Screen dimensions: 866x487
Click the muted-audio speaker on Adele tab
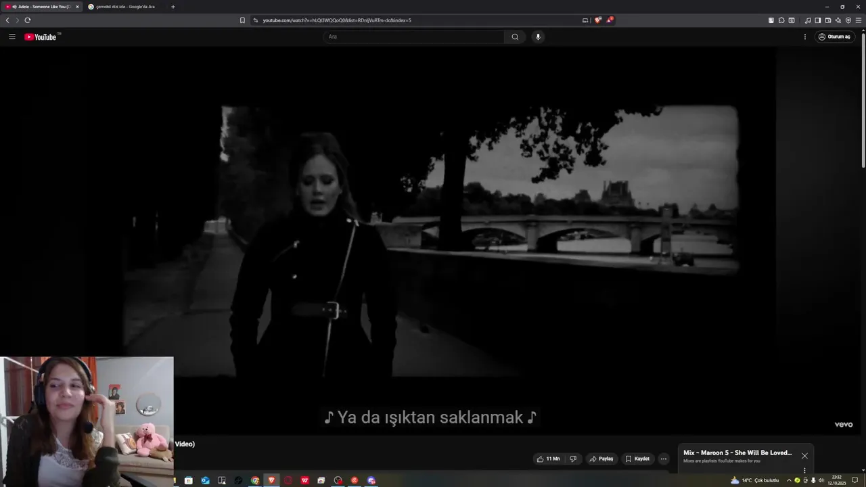pos(14,7)
